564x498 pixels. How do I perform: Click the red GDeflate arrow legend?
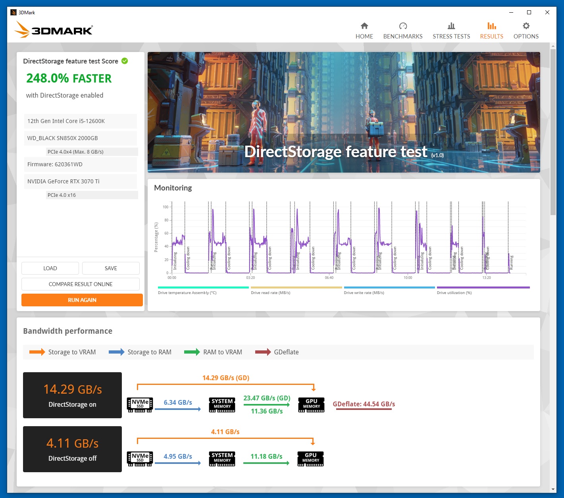click(263, 352)
